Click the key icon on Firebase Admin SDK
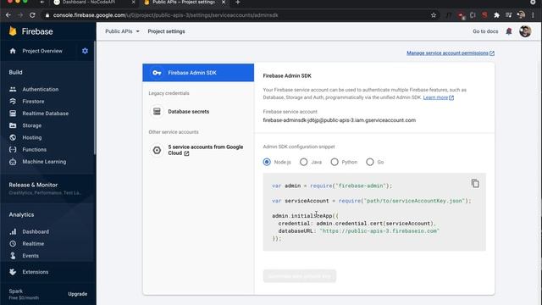Image resolution: width=542 pixels, height=305 pixels. click(x=157, y=73)
